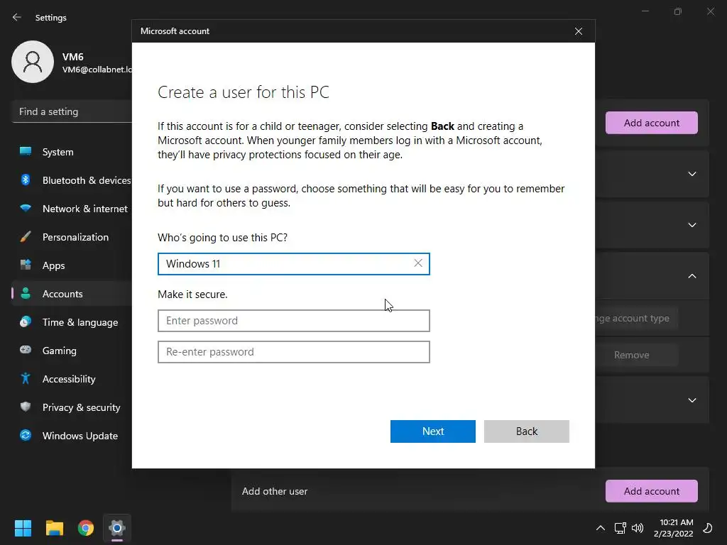Open the Windows Update label
The width and height of the screenshot is (727, 545).
[x=80, y=436]
